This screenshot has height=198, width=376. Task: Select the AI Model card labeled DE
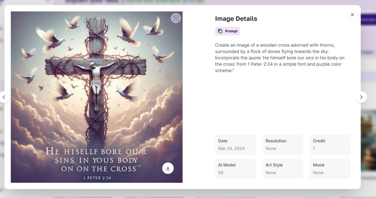[235, 169]
